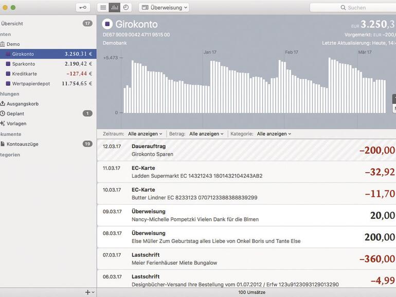Click the Feb 17 chart marker
The width and height of the screenshot is (396, 297).
tap(292, 52)
